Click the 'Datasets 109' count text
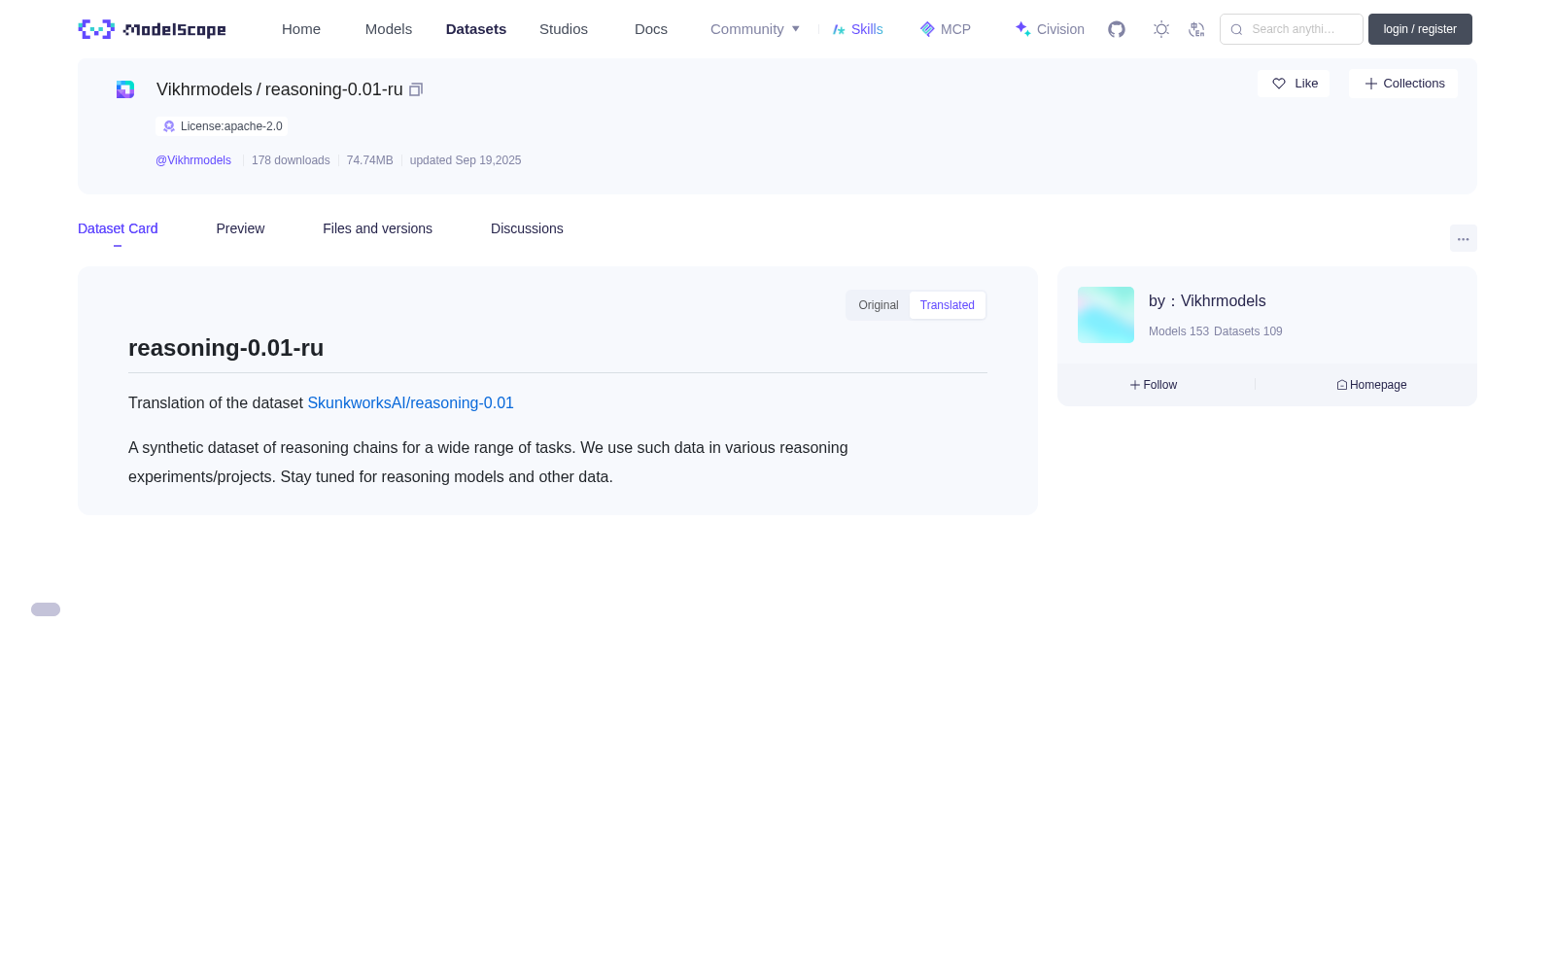This screenshot has height=972, width=1555. pos(1248,331)
